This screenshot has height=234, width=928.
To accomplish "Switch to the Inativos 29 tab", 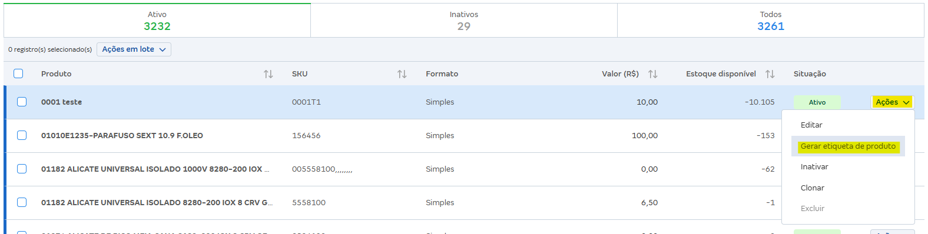I will coord(464,21).
